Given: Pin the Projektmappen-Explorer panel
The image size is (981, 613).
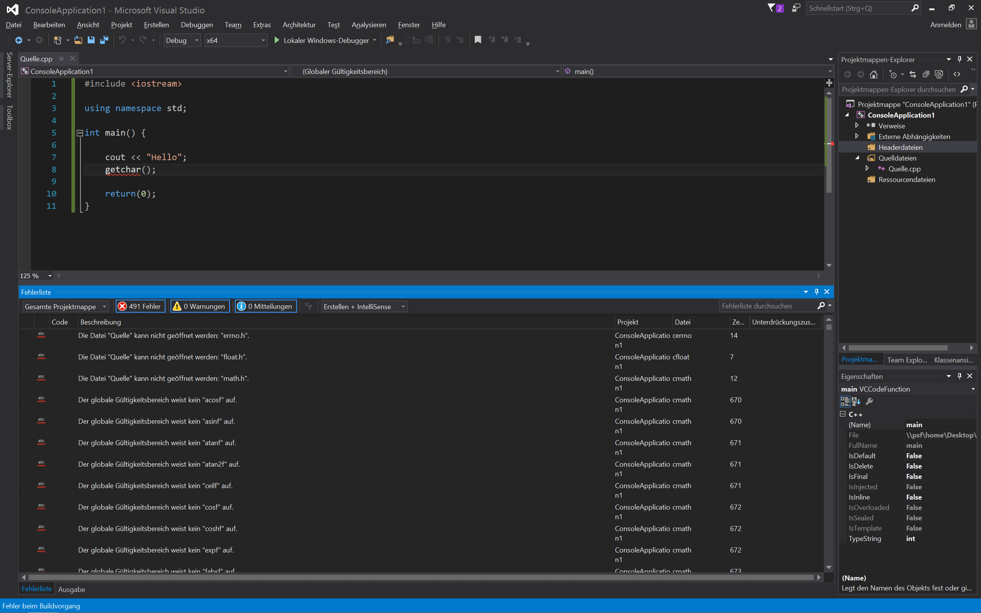Looking at the screenshot, I should coord(960,59).
